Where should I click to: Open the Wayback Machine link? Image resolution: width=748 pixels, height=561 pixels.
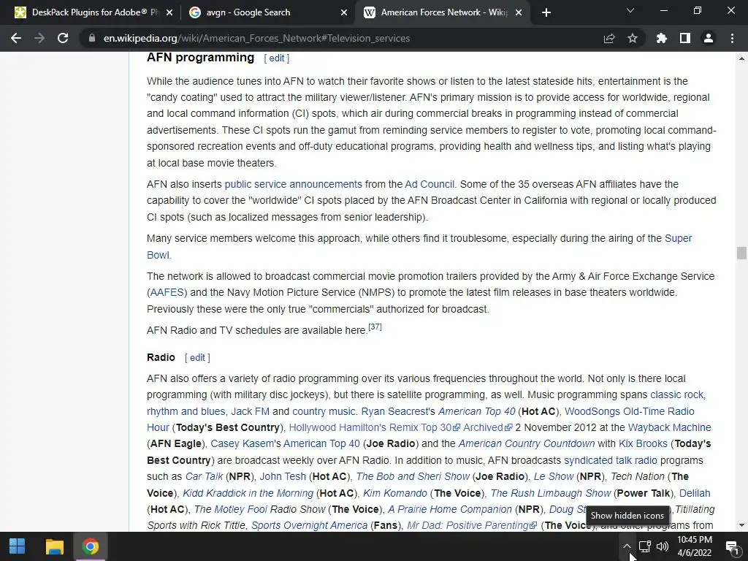(669, 427)
